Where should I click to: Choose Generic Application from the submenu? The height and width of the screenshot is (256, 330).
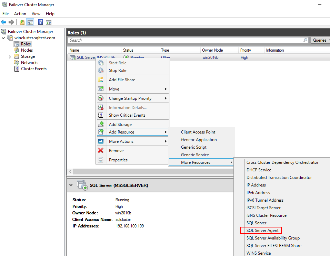coord(199,140)
